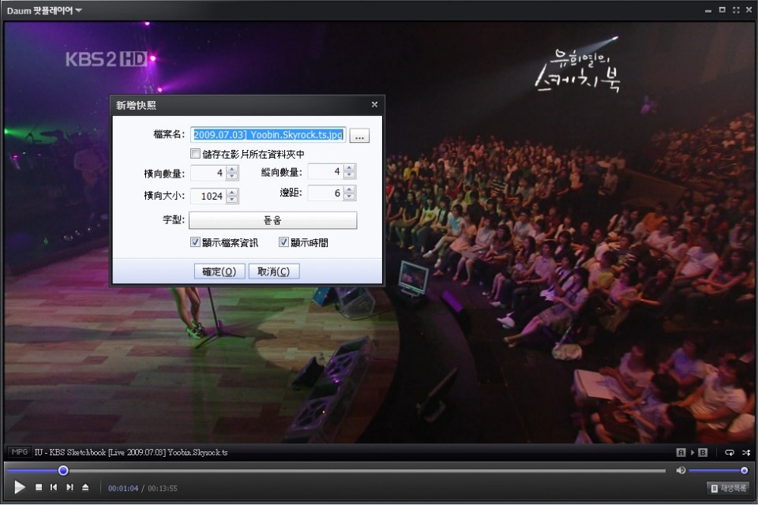The image size is (758, 505).
Task: Click the 檔案名 filename input field
Action: point(268,135)
